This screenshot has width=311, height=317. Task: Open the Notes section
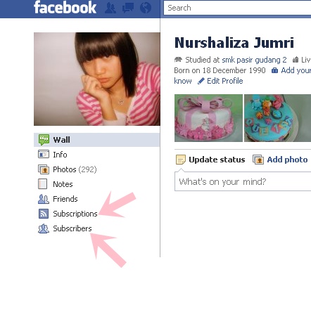click(x=63, y=184)
